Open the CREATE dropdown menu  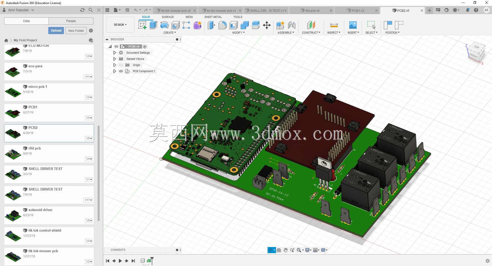[170, 33]
